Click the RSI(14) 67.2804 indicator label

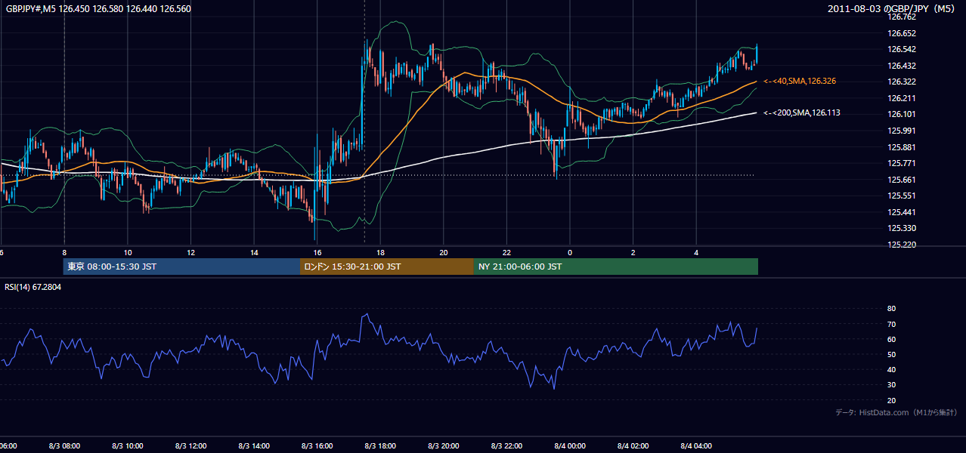pos(33,287)
